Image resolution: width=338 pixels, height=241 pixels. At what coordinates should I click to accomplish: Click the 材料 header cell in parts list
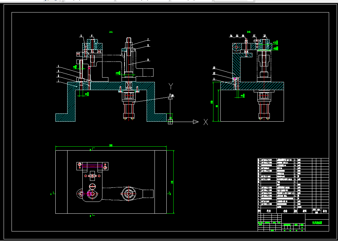click(304, 211)
